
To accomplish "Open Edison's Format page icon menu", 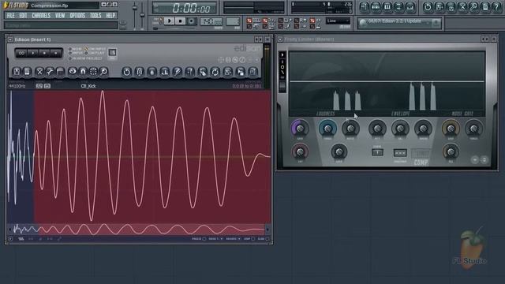I will [x=27, y=72].
